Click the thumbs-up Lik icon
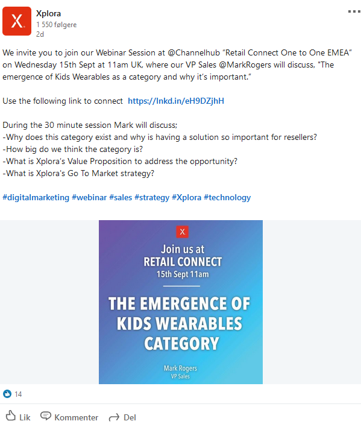361x427 pixels. pos(11,416)
